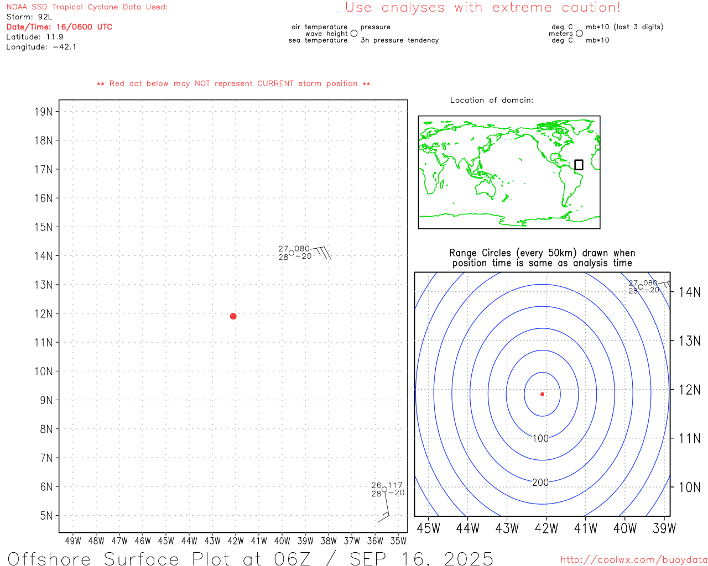Image resolution: width=708 pixels, height=566 pixels.
Task: Select the buoy station circle near 14N on main map
Action: [291, 253]
